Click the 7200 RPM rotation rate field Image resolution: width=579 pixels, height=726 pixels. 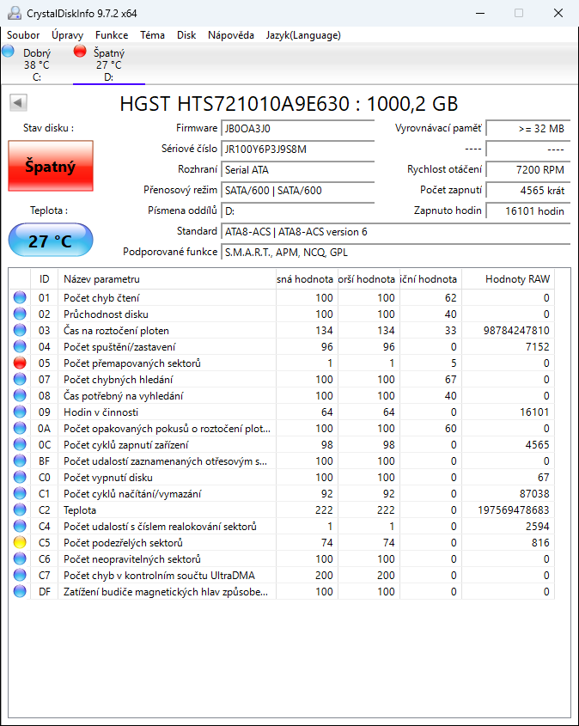pyautogui.click(x=528, y=170)
